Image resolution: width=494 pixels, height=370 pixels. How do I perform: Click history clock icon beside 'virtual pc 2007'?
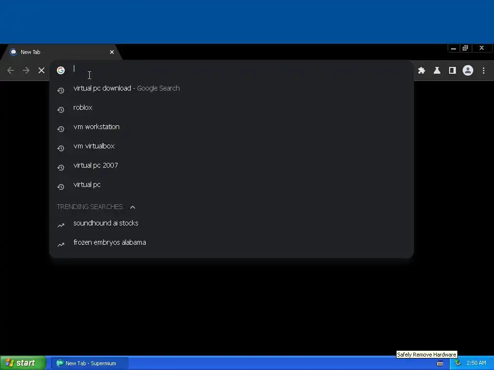[x=61, y=168]
